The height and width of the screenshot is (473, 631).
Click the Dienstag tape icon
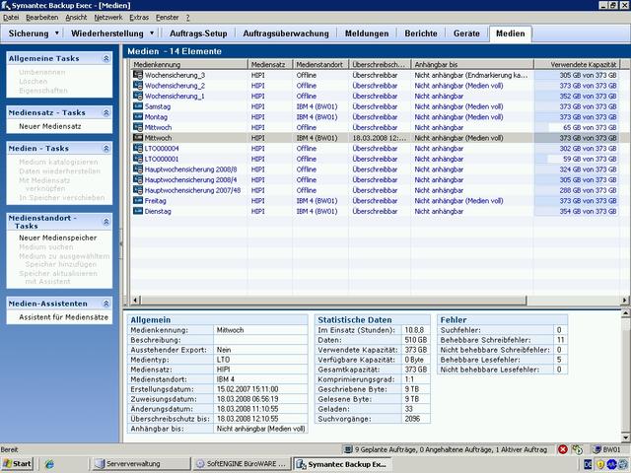[138, 211]
